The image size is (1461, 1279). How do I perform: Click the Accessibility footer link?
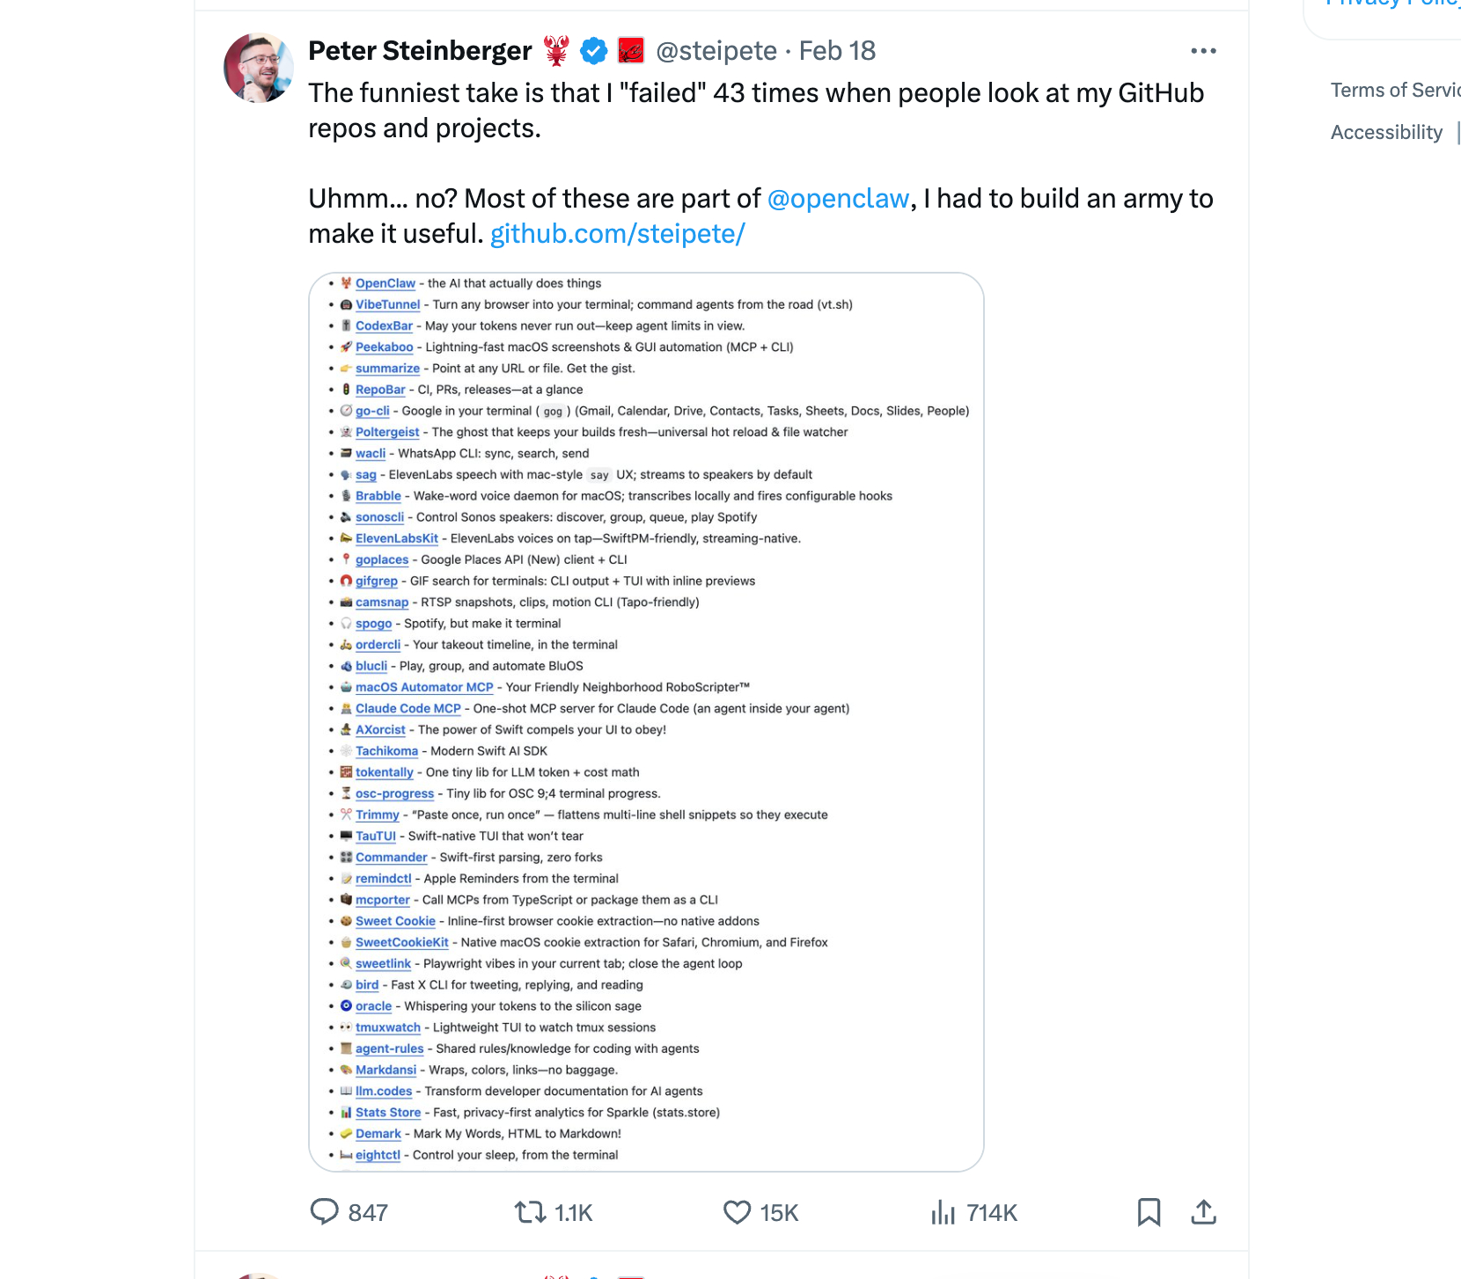click(x=1386, y=133)
